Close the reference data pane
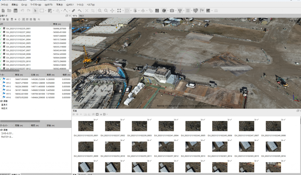The height and width of the screenshot is (175, 301). [70, 16]
